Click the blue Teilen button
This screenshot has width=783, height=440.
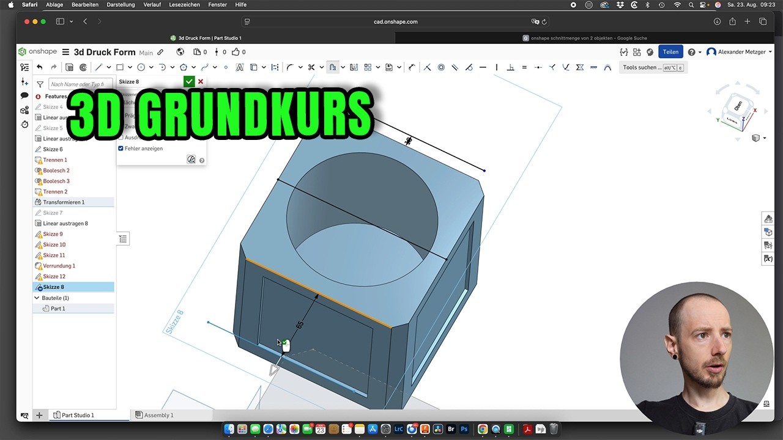coord(670,52)
